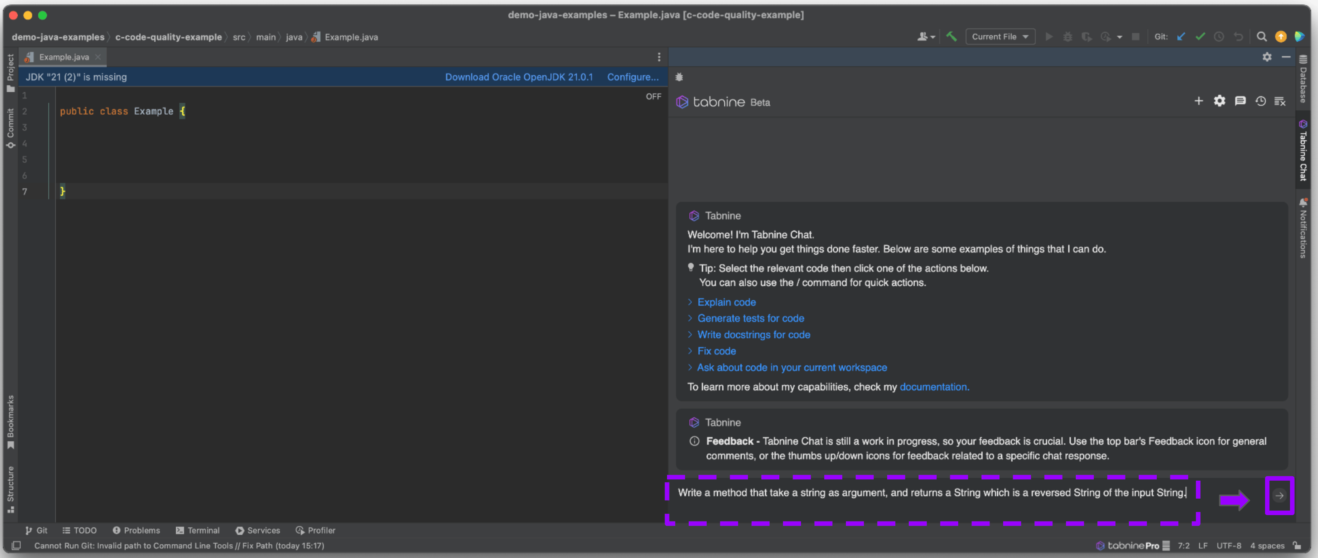This screenshot has height=558, width=1318.
Task: Toggle the OFF inspection indicator in editor
Action: (x=653, y=97)
